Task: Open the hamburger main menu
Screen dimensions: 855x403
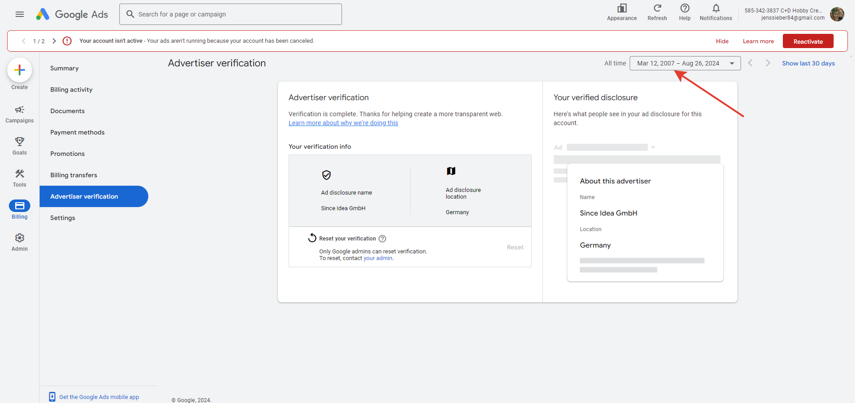Action: [20, 14]
